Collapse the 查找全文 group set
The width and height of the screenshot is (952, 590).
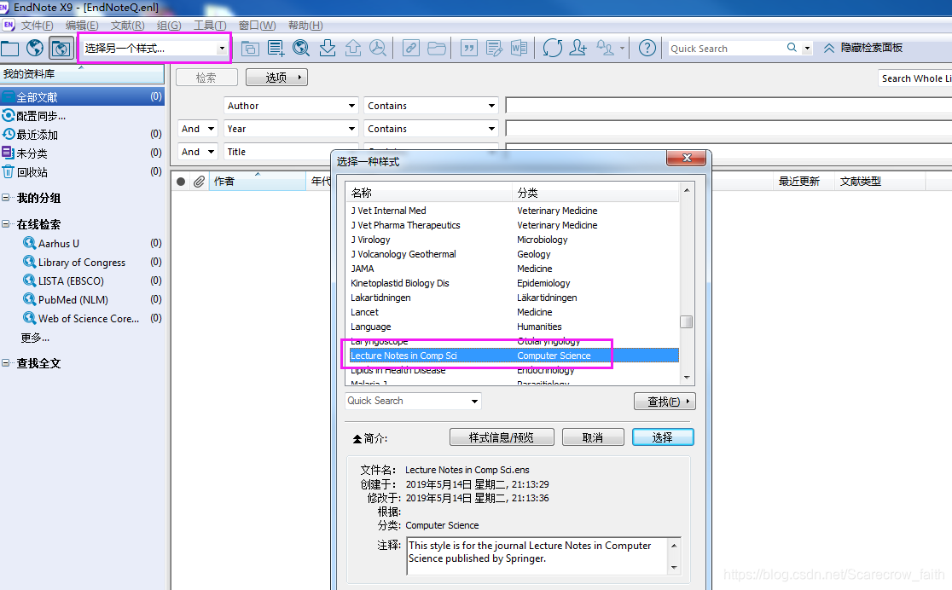[x=5, y=363]
